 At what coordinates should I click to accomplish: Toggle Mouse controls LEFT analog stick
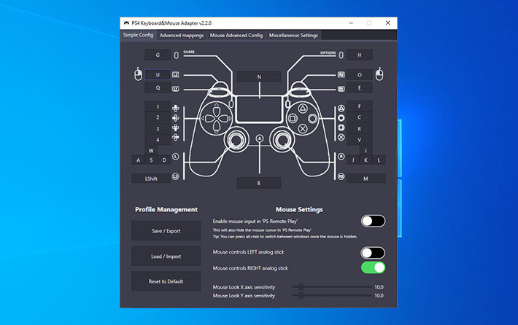click(373, 253)
